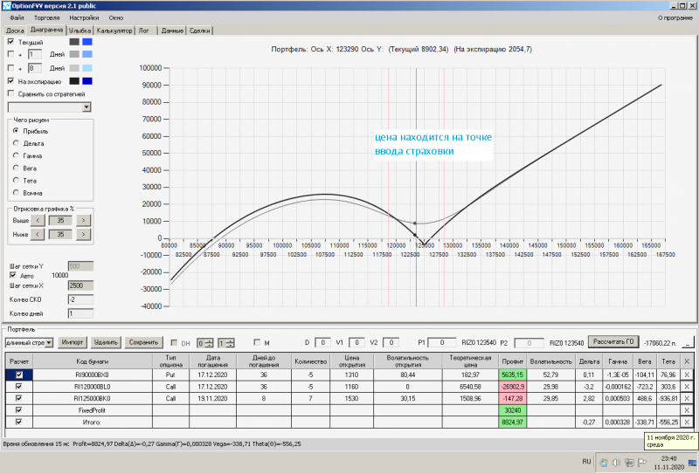Click the Импорт button

coord(73,342)
